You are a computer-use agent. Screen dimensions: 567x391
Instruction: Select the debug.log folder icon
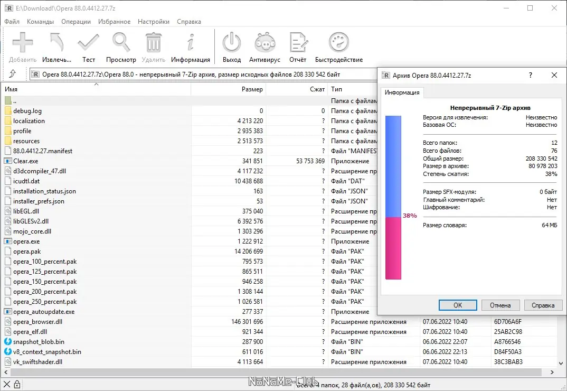[8, 111]
